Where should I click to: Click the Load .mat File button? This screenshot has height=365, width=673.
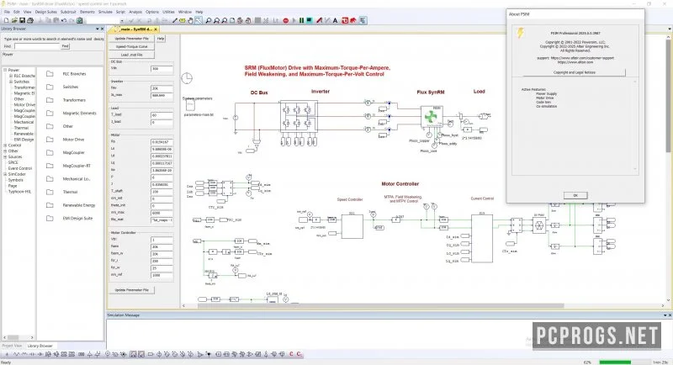click(x=131, y=55)
